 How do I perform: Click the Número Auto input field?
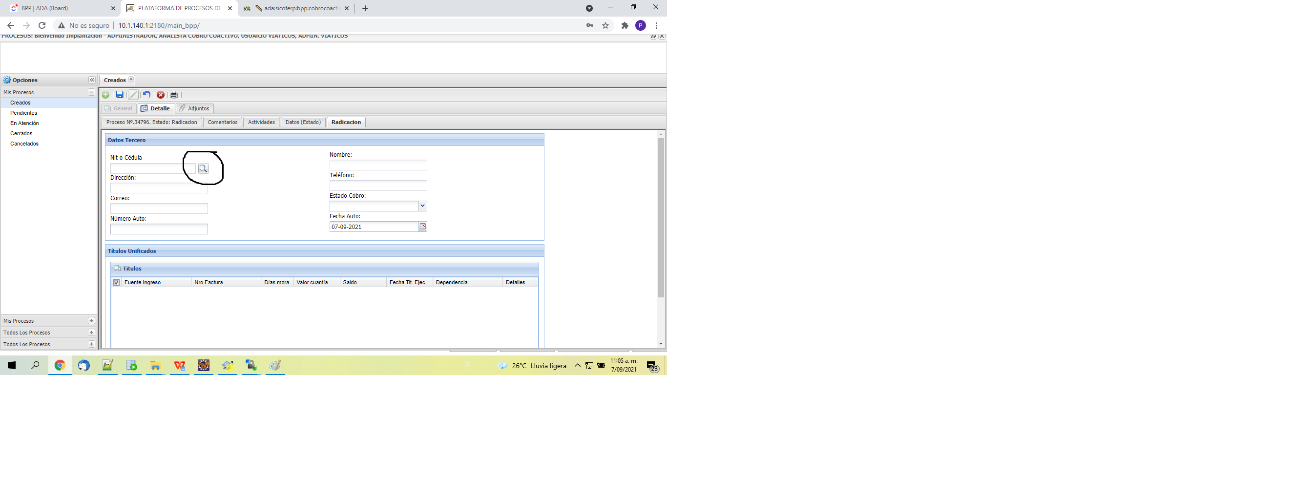click(x=159, y=229)
